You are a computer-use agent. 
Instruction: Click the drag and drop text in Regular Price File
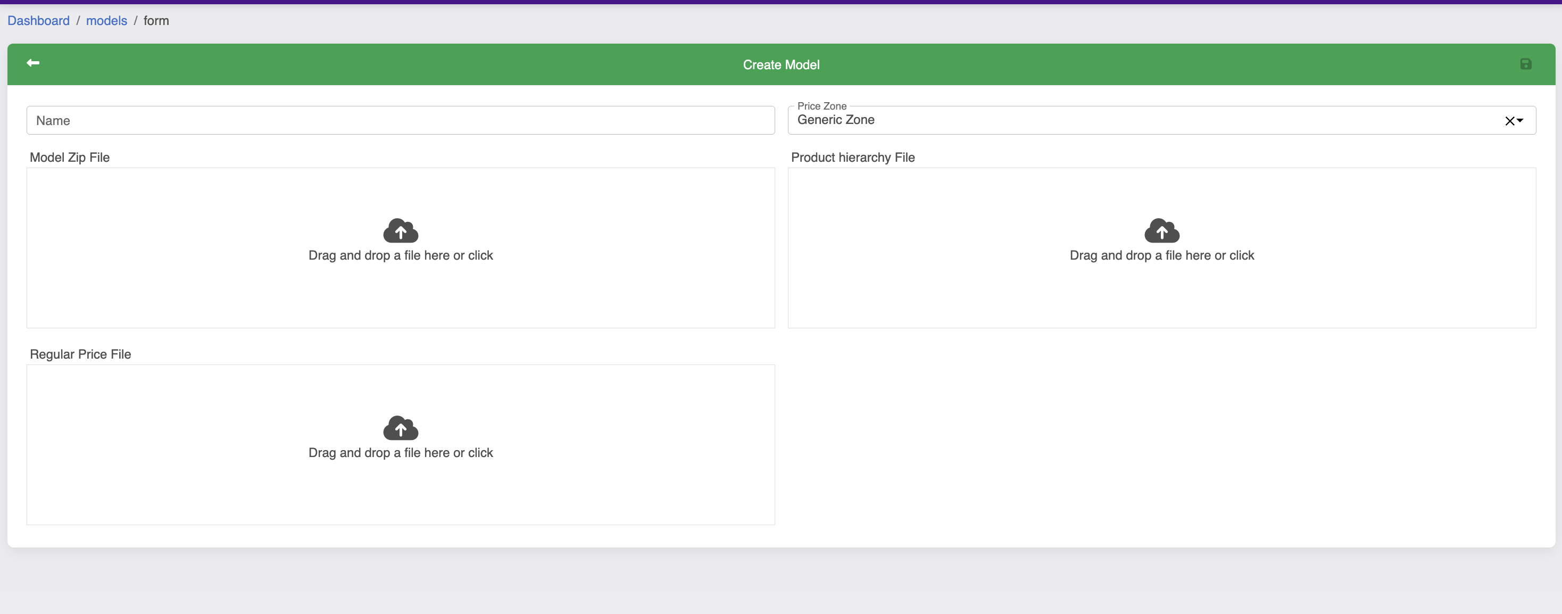400,453
